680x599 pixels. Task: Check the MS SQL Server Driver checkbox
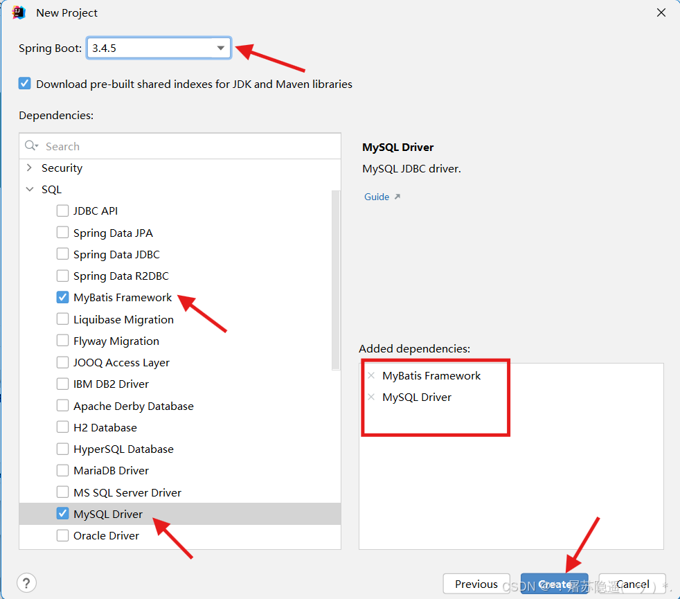pos(62,492)
